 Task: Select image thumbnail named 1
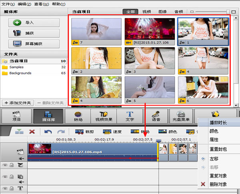[x=203, y=32]
